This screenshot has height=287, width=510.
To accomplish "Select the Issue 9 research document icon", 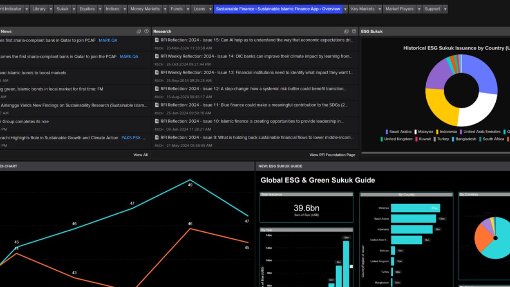I will click(x=157, y=137).
